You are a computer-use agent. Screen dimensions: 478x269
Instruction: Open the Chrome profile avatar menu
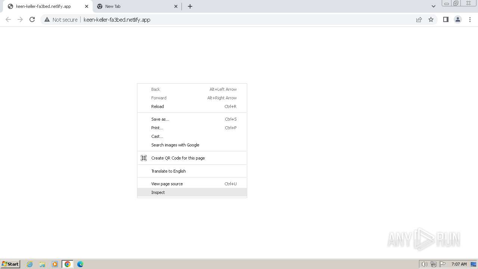pyautogui.click(x=457, y=19)
